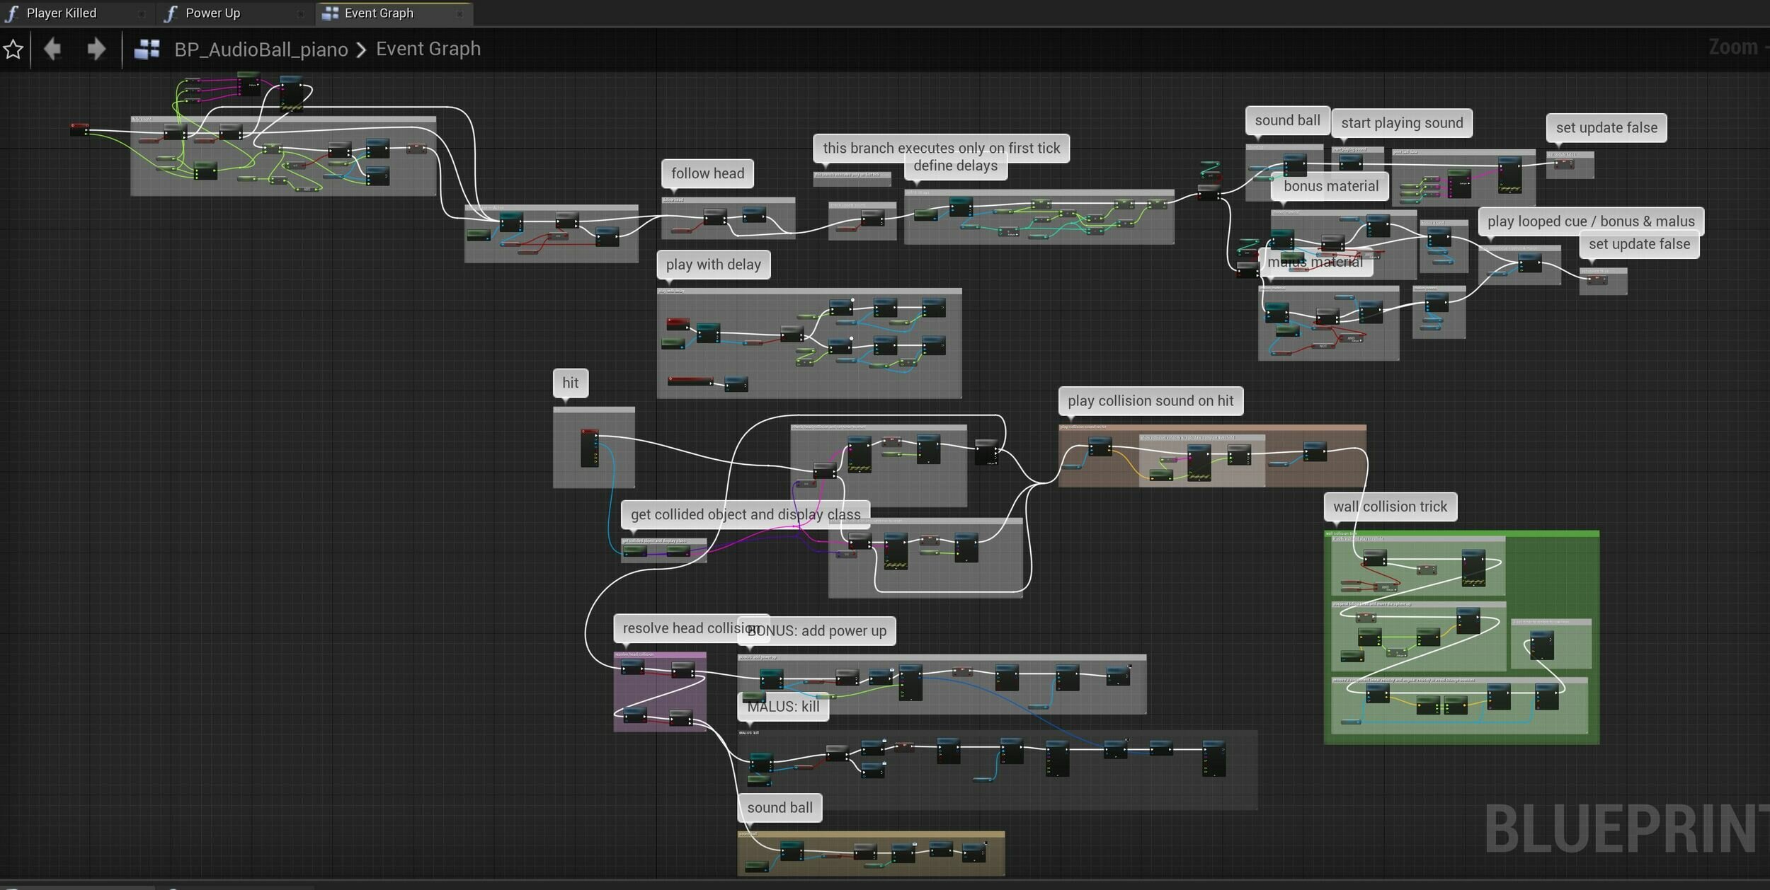Close the Power Up tab
The height and width of the screenshot is (890, 1770).
[x=300, y=13]
